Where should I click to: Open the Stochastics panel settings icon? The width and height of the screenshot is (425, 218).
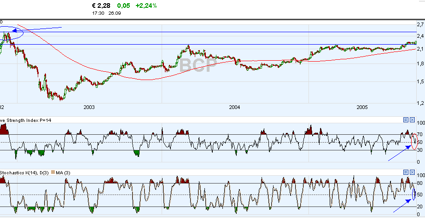(406, 172)
